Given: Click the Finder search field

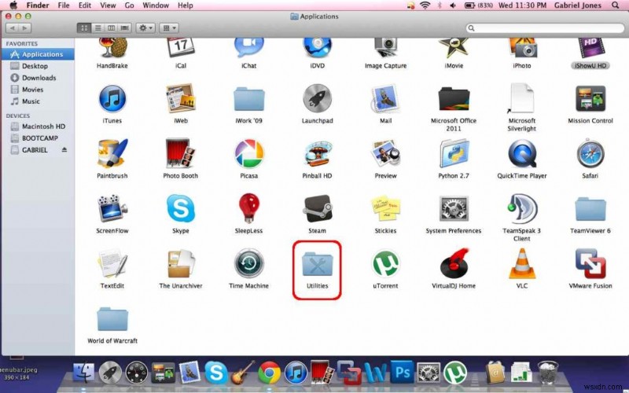Looking at the screenshot, I should pyautogui.click(x=545, y=28).
